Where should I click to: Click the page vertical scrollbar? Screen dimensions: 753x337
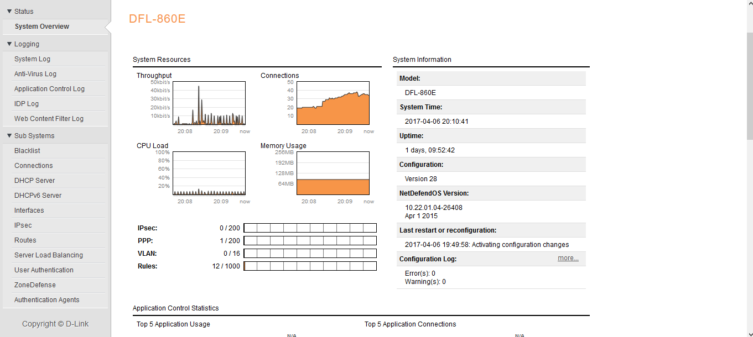[x=750, y=86]
